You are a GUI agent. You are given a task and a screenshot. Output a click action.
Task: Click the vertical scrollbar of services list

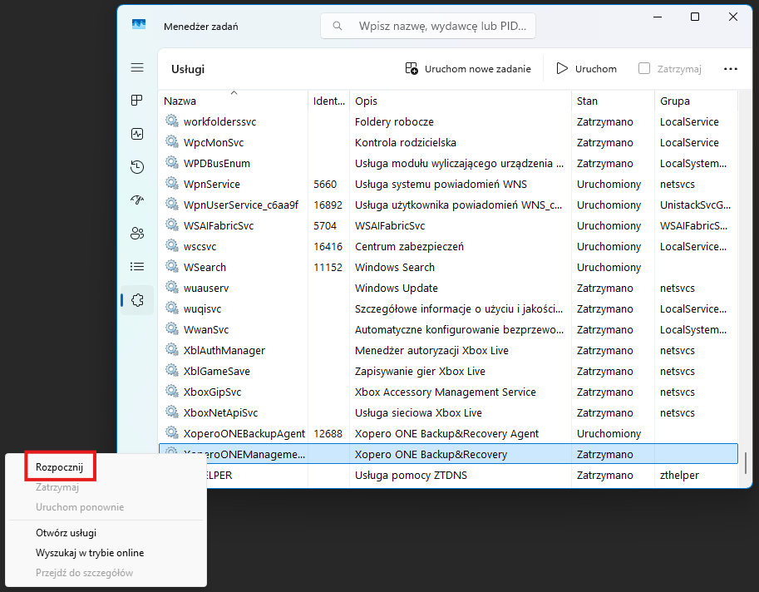pyautogui.click(x=746, y=461)
